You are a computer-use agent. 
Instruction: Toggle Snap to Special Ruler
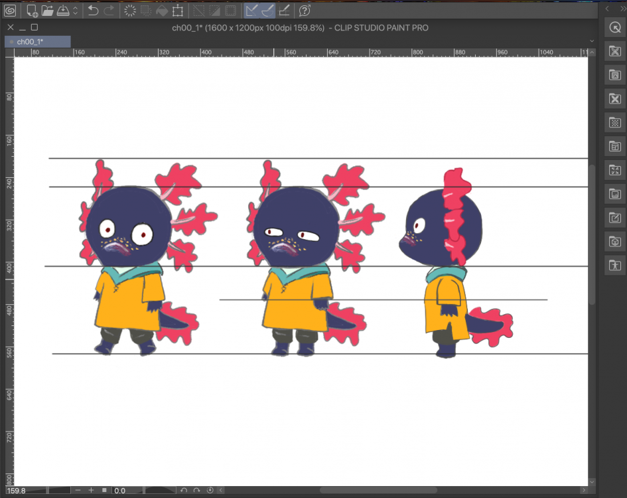[x=267, y=10]
